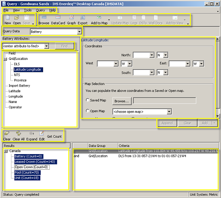Open the View menu
Image resolution: width=221 pixels, height=198 pixels.
[16, 10]
